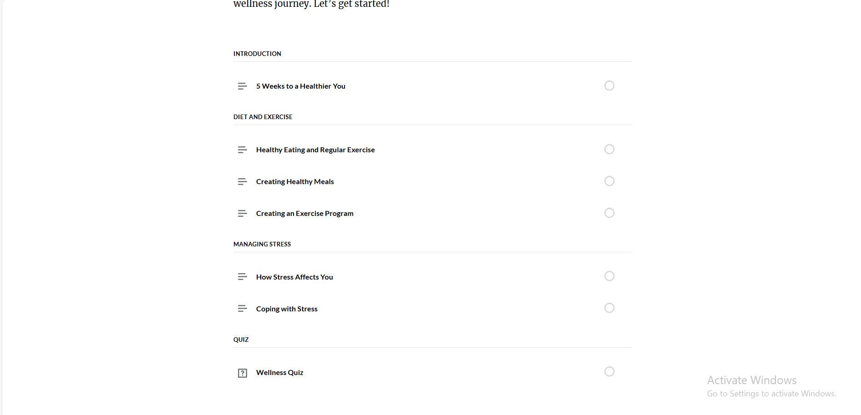Click the lesson icon beside Coping with Stress
861x415 pixels.
tap(242, 309)
